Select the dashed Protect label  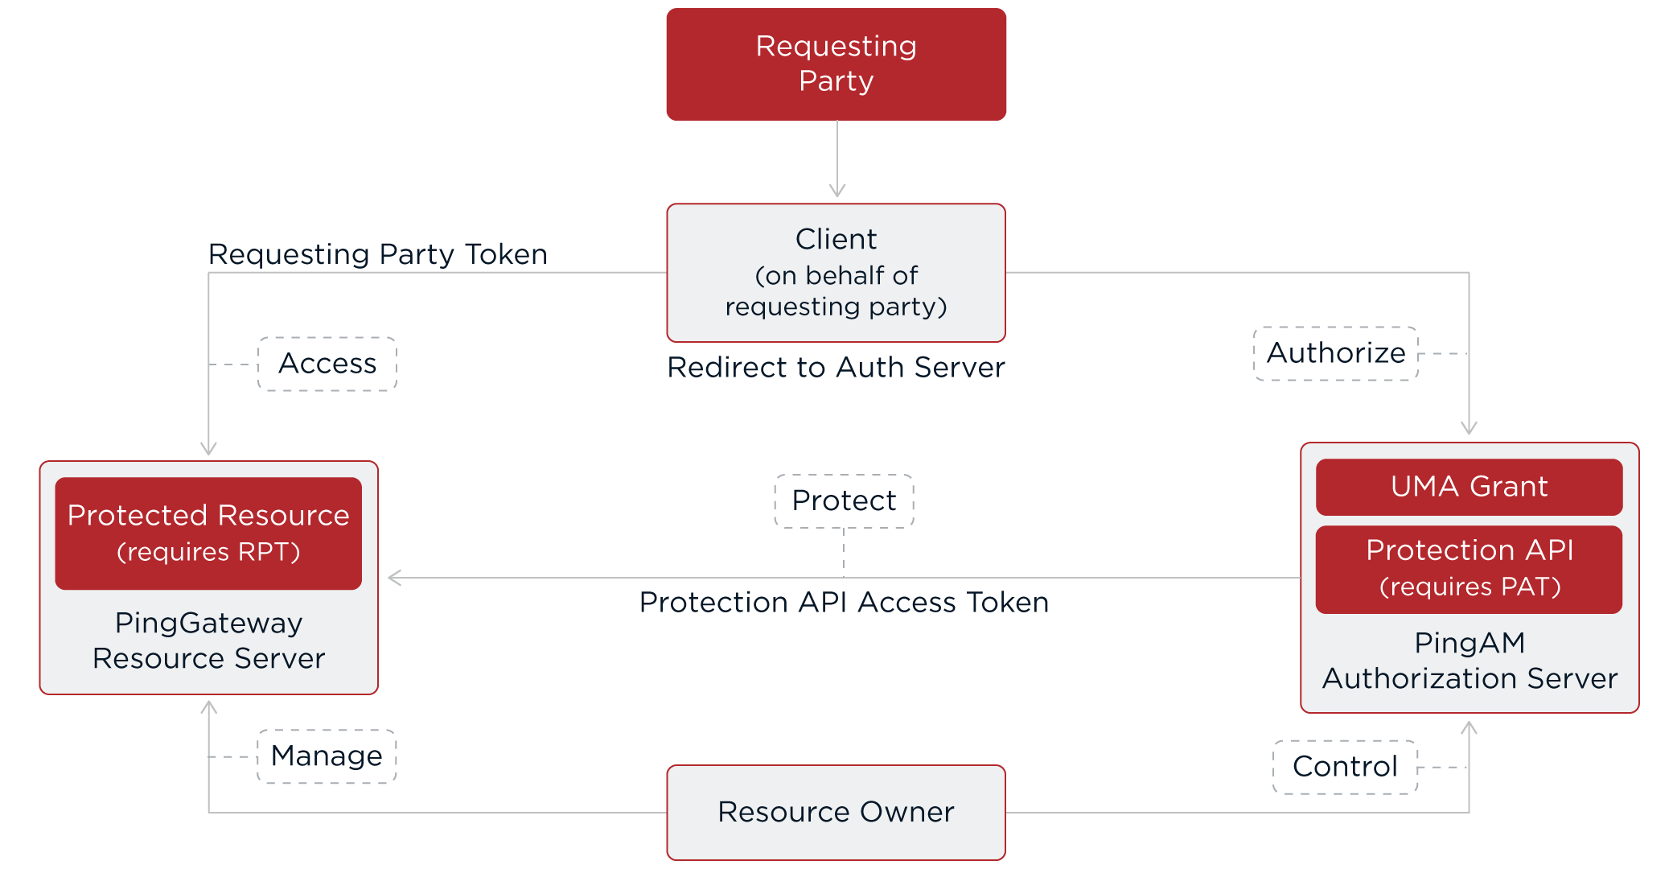click(x=844, y=500)
